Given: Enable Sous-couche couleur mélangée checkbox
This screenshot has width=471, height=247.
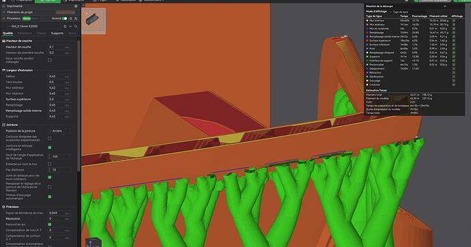Looking at the screenshot, I should 50,60.
